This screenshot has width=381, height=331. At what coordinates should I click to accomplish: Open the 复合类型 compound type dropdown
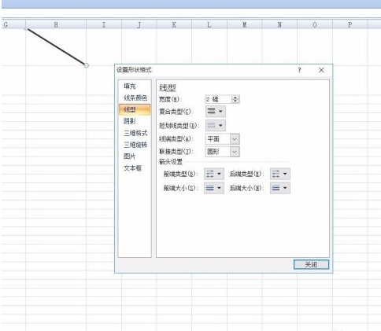coord(215,112)
